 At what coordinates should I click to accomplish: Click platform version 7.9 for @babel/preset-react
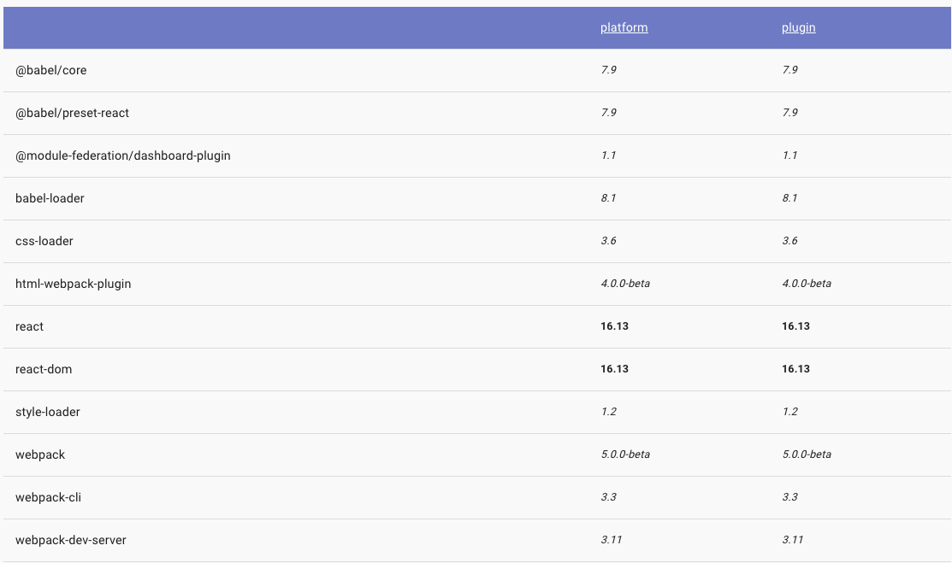(608, 113)
